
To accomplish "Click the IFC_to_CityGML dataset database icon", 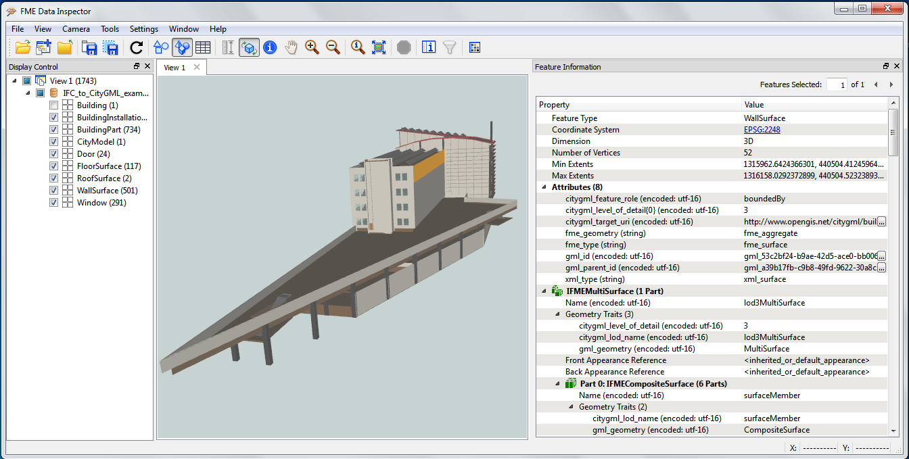I will [x=55, y=93].
